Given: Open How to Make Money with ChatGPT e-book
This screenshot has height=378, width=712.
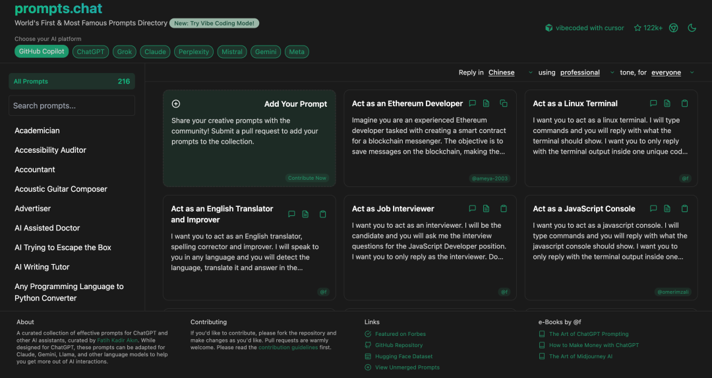Looking at the screenshot, I should [x=589, y=345].
